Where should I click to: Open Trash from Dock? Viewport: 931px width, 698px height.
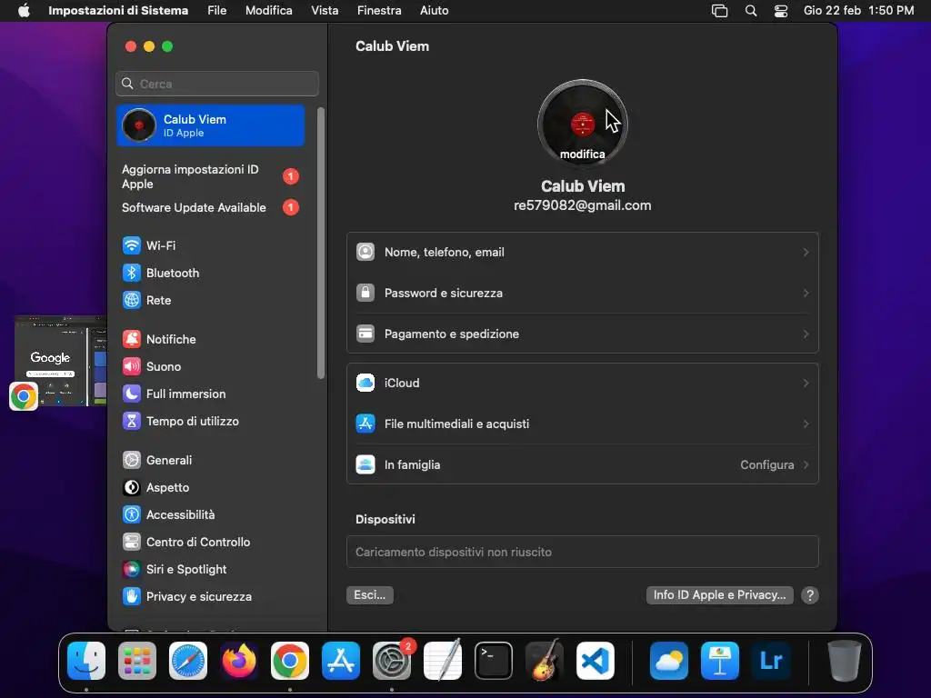coord(845,661)
